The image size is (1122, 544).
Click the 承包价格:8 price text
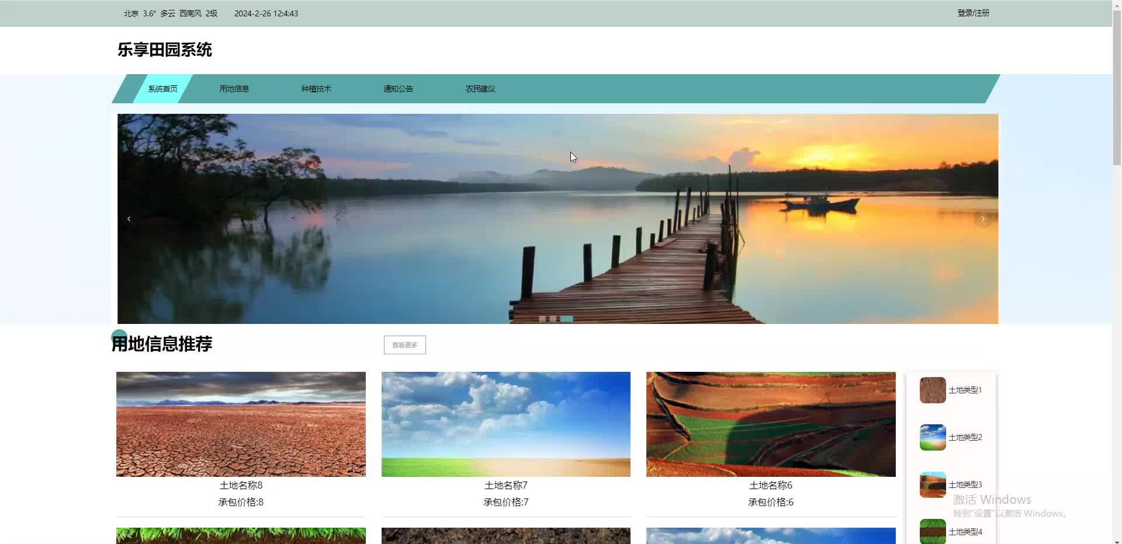(241, 502)
